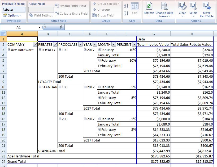Click Collapse Entire Field
217x167 pixels.
[71, 14]
